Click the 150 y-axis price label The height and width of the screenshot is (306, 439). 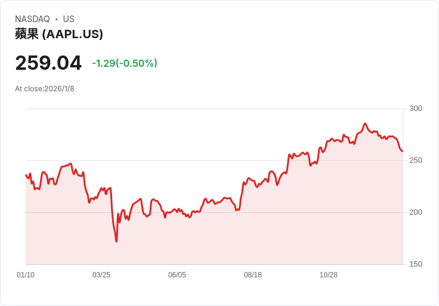point(416,264)
